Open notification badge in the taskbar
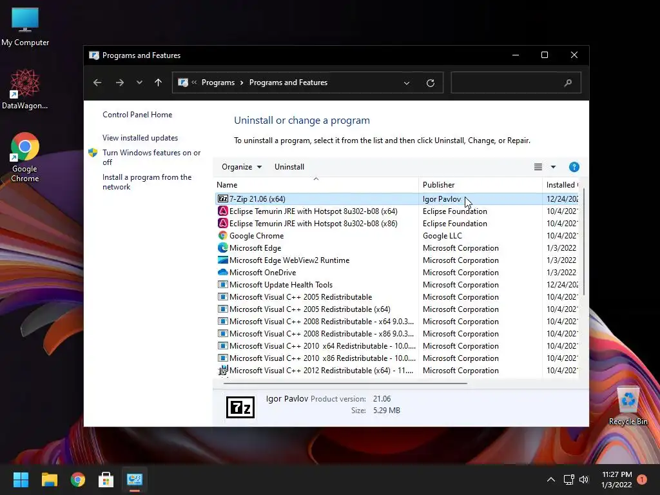 click(642, 480)
